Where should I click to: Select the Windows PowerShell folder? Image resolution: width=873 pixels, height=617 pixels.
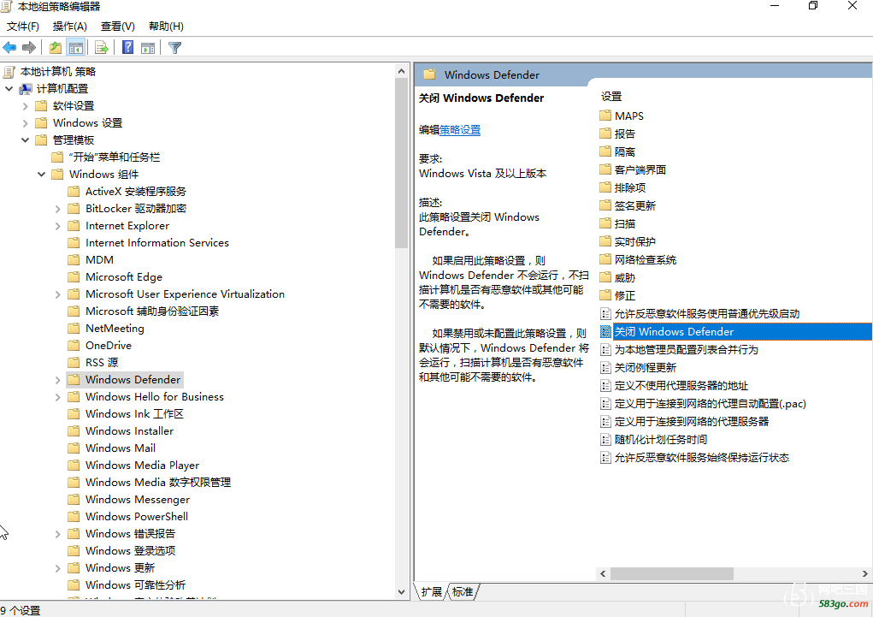(137, 516)
